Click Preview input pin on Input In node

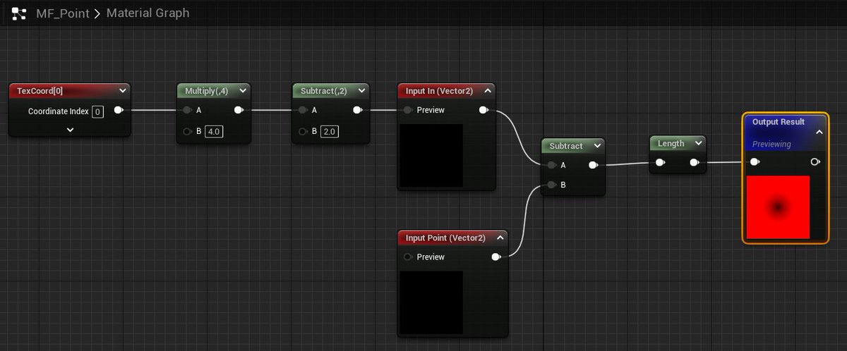pyautogui.click(x=408, y=110)
